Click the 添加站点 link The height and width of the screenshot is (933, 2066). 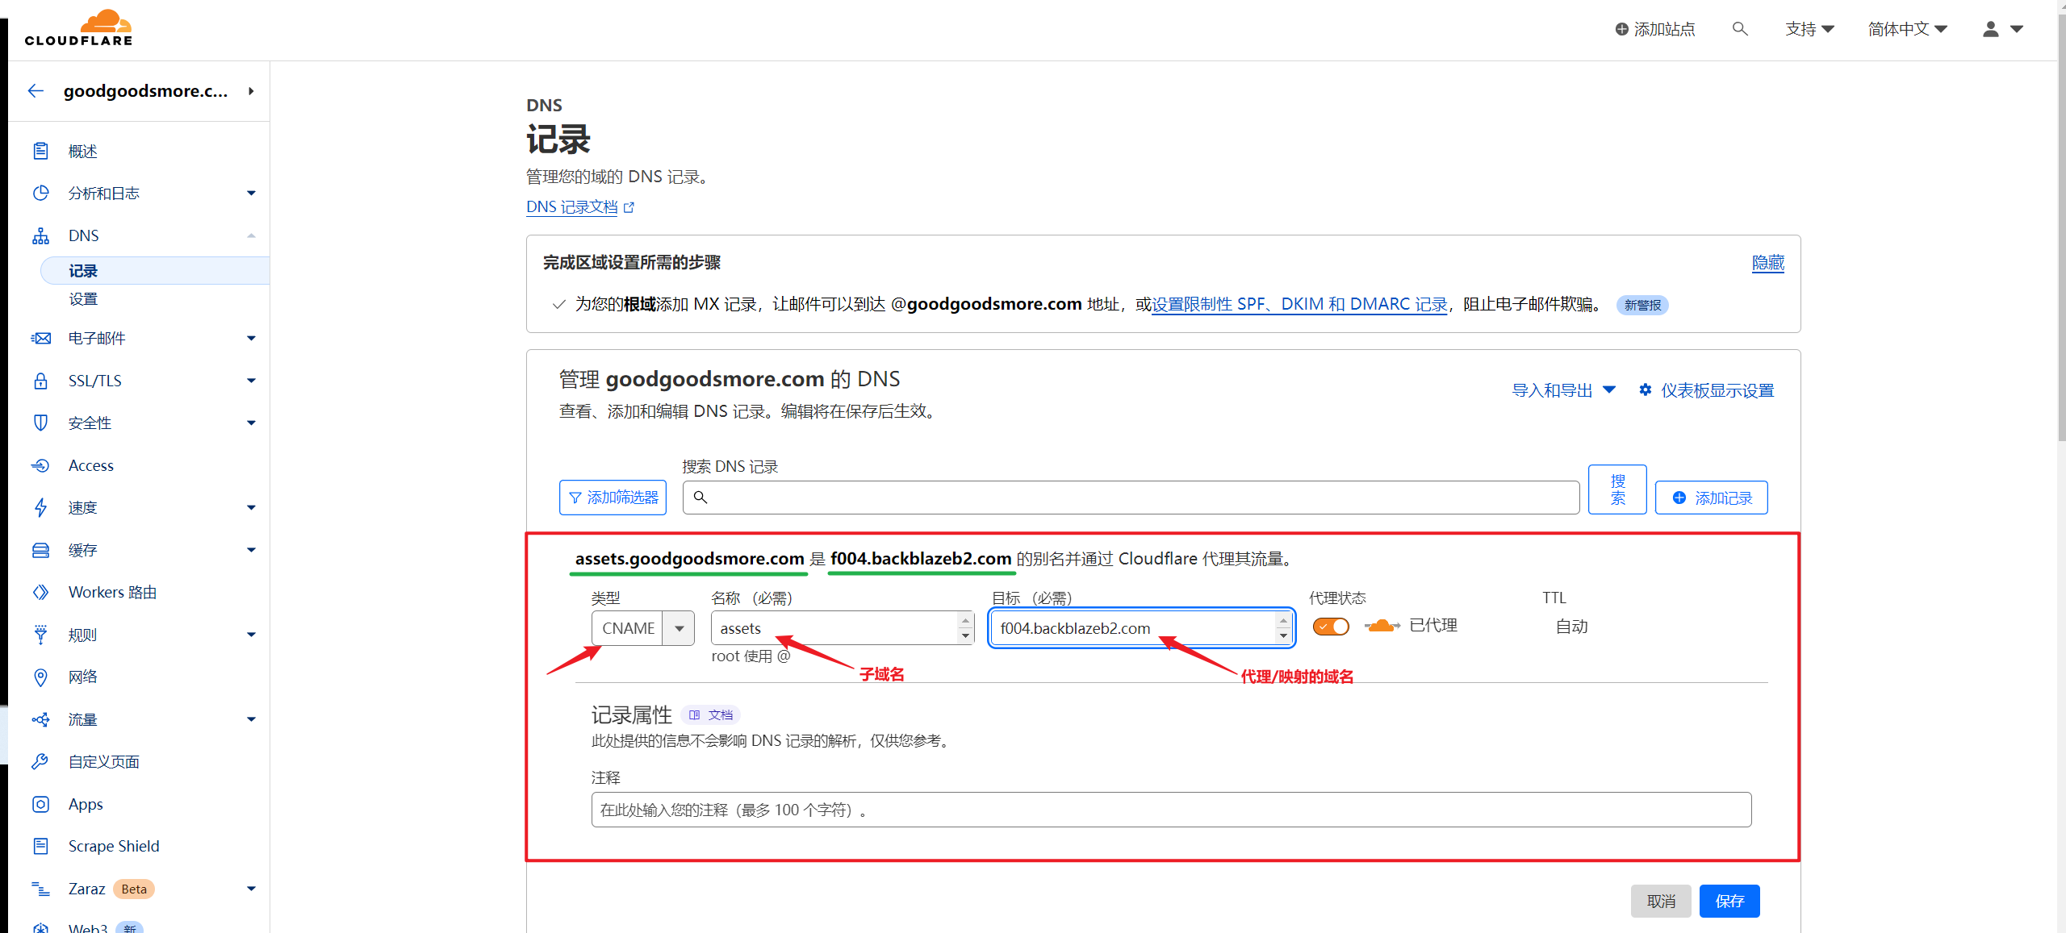pyautogui.click(x=1655, y=29)
